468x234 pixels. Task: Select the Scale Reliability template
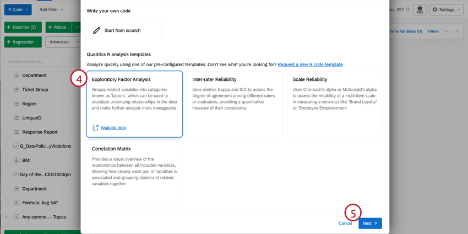click(335, 104)
